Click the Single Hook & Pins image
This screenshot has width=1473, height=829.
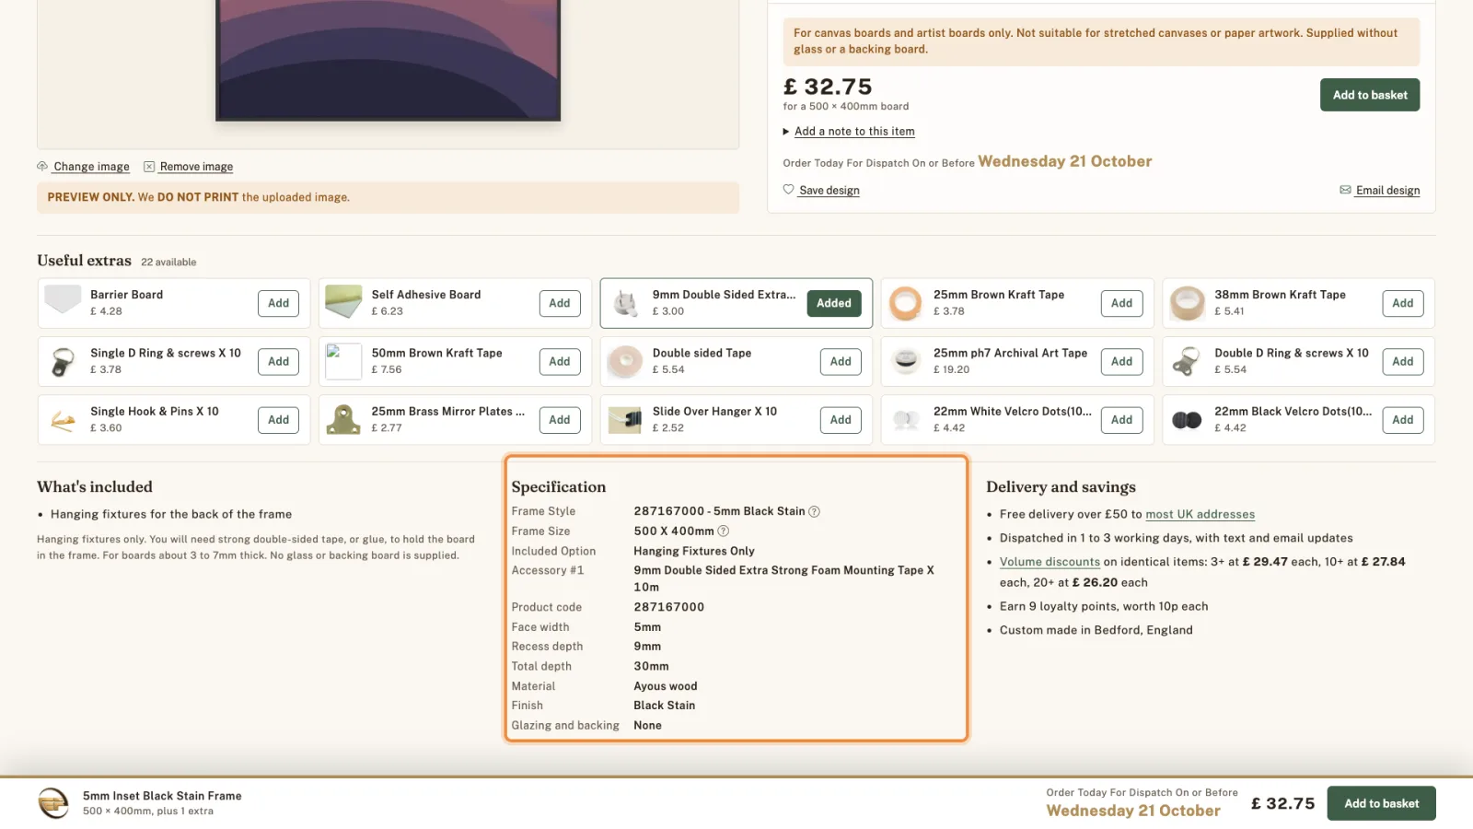click(63, 420)
